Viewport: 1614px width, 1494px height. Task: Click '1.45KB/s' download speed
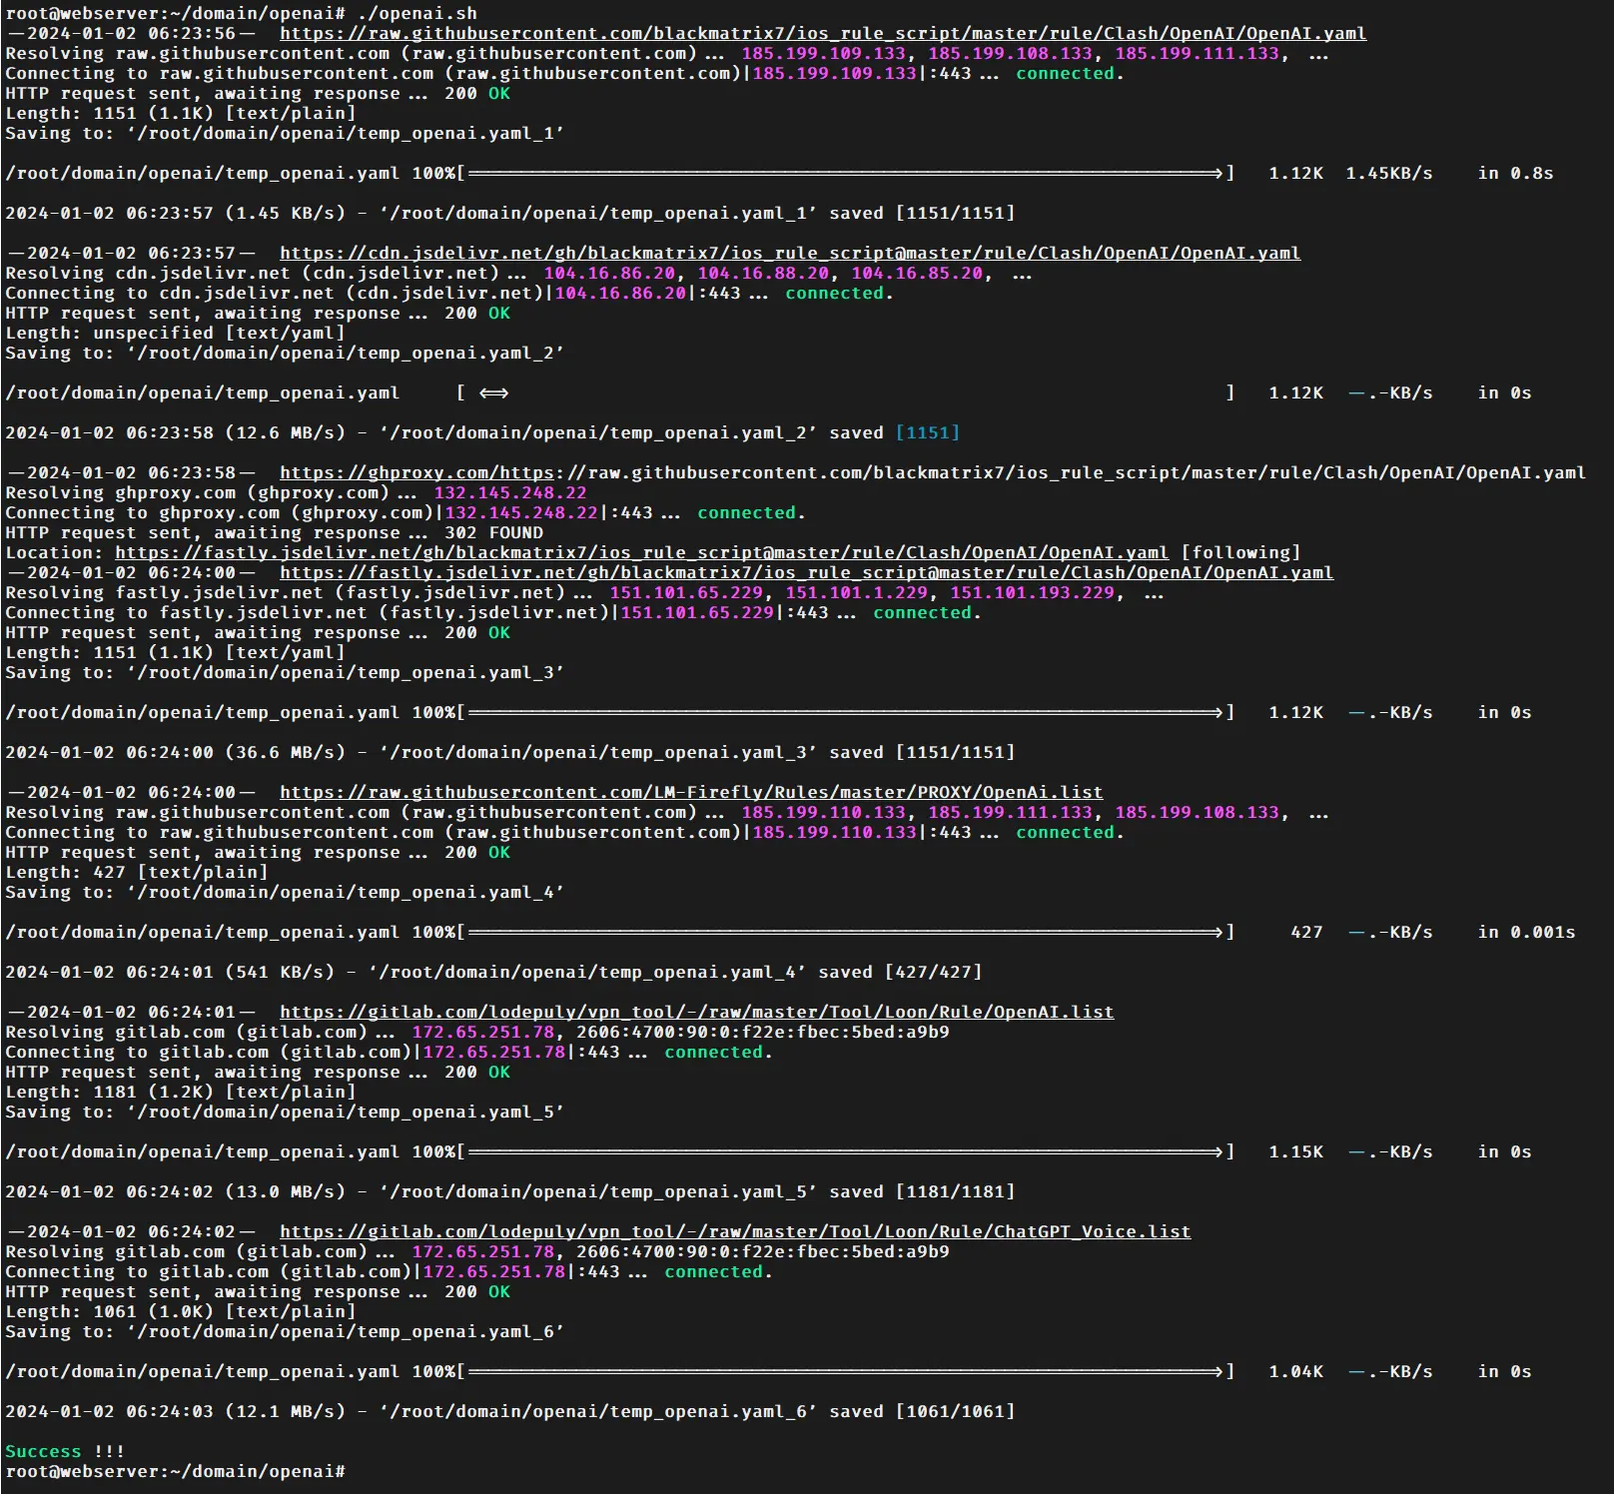tap(1389, 173)
